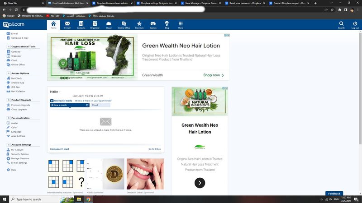Click the Search magnifier in mail.com header

point(341,25)
